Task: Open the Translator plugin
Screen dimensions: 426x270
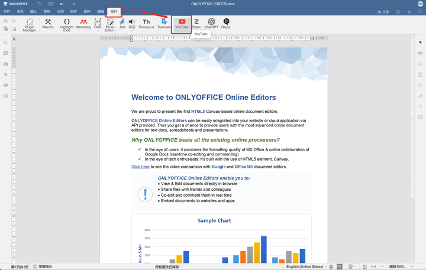Action: pyautogui.click(x=164, y=24)
